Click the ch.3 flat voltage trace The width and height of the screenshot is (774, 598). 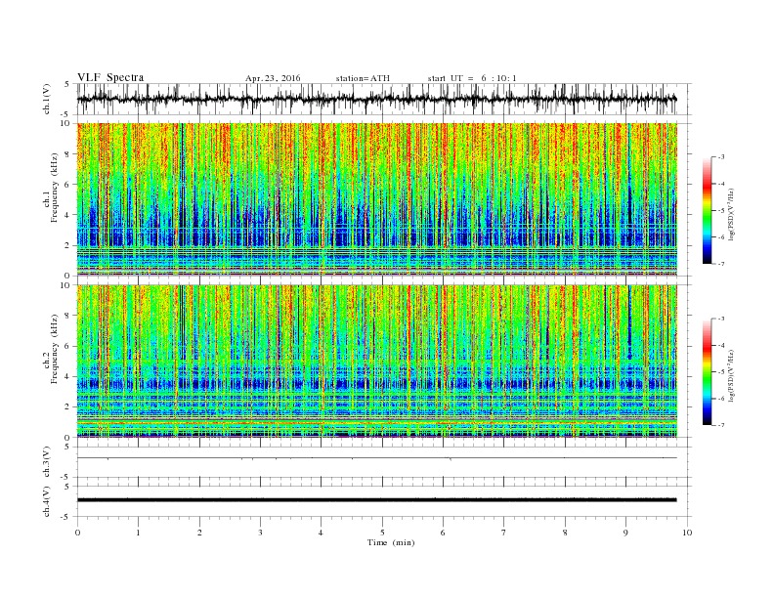376,458
